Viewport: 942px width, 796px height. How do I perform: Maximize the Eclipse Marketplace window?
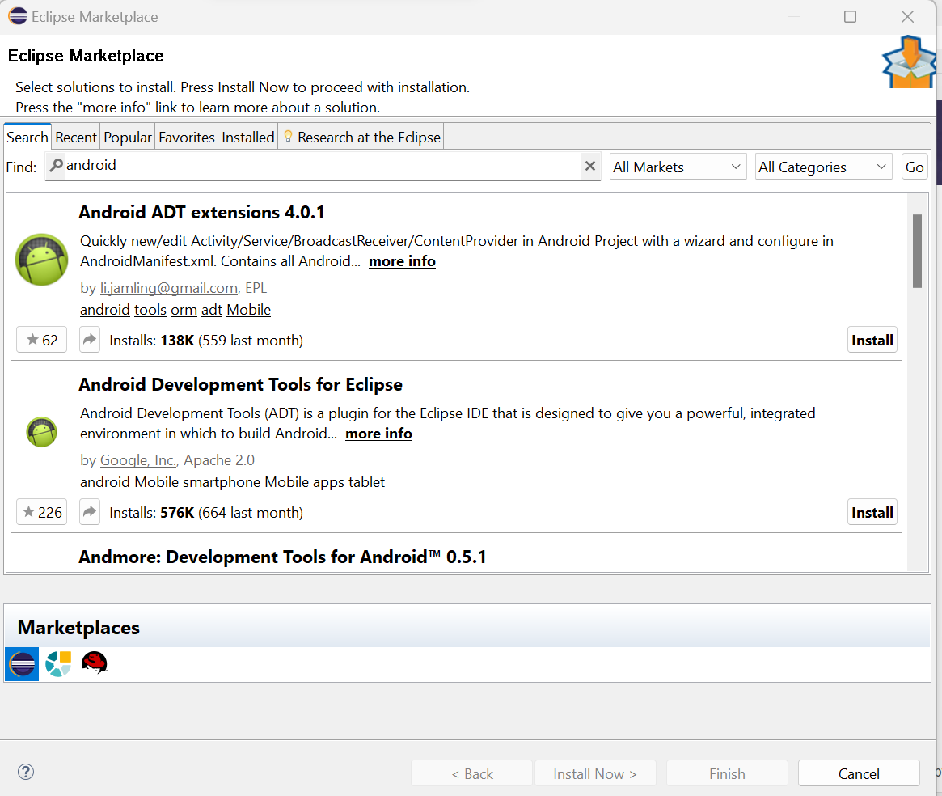pyautogui.click(x=850, y=16)
